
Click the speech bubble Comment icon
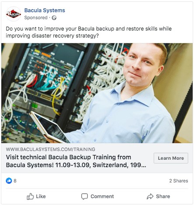84,196
